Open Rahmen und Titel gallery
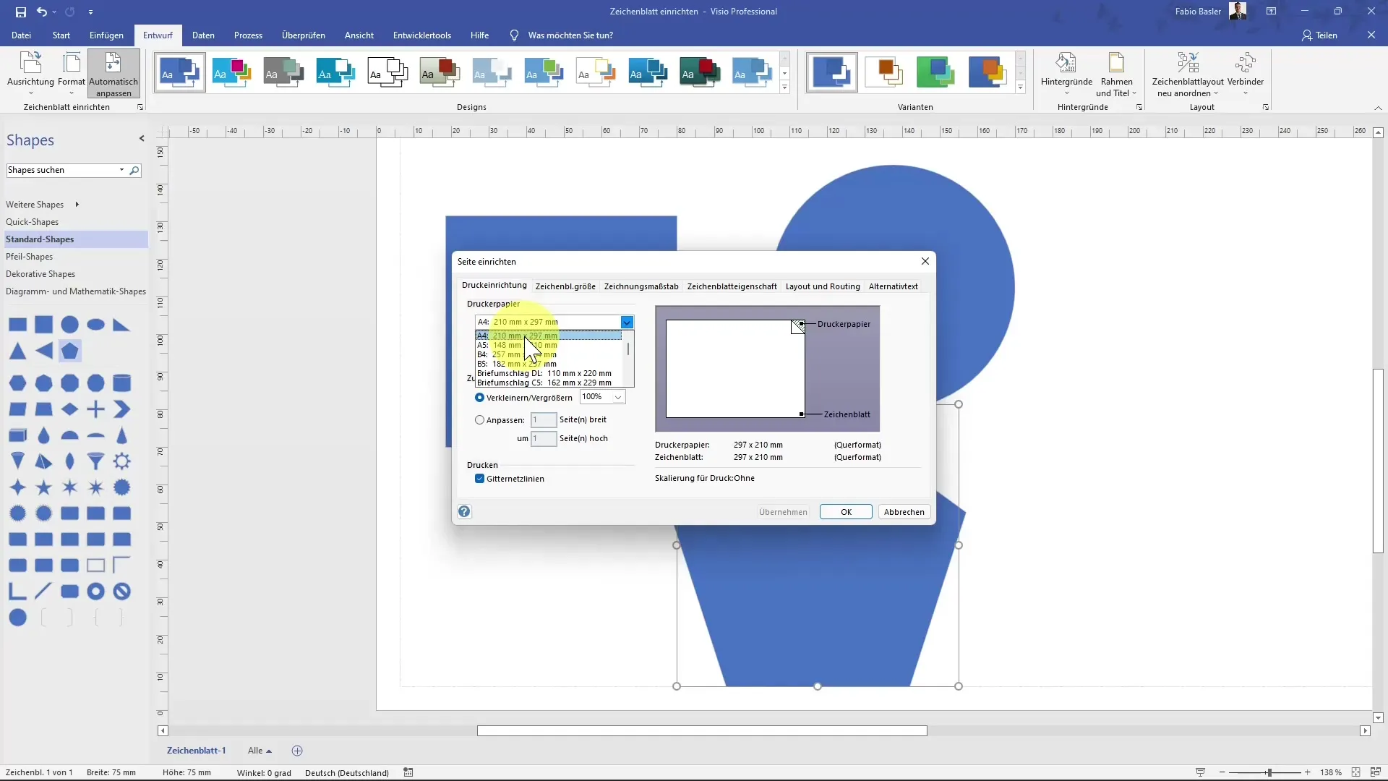The image size is (1388, 781). pos(1116,74)
